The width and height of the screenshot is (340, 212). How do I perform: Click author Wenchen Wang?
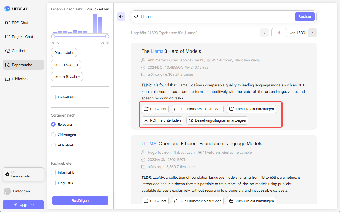pyautogui.click(x=247, y=60)
